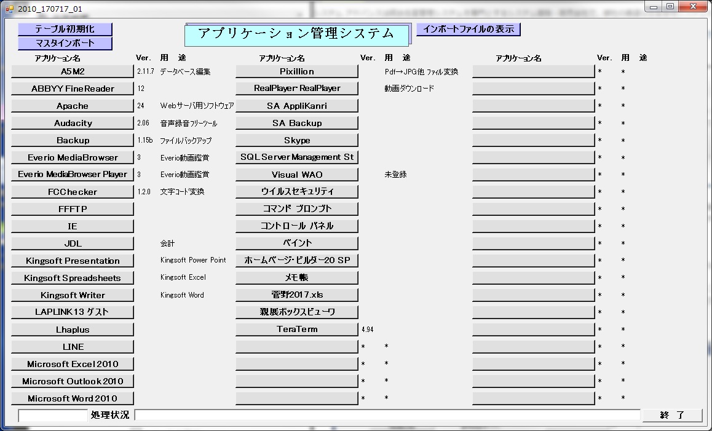Click the 終了 button
Image resolution: width=712 pixels, height=431 pixels.
(672, 414)
